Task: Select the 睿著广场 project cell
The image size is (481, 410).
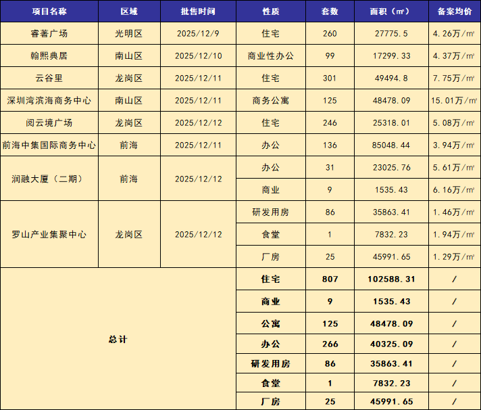Action: point(49,34)
